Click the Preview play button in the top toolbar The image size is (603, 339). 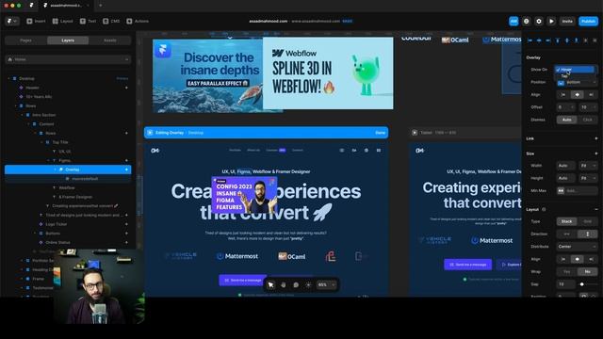coord(551,21)
